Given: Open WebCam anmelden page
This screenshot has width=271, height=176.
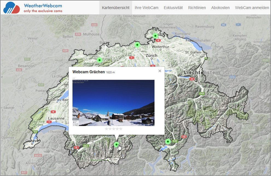Looking at the screenshot, I should [252, 8].
